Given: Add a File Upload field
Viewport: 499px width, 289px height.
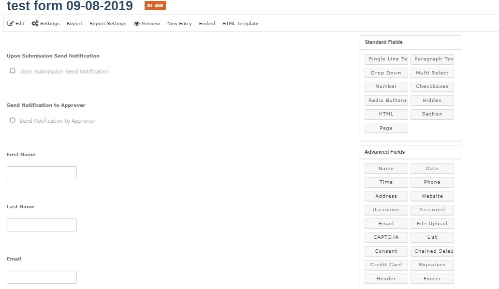Looking at the screenshot, I should [432, 224].
